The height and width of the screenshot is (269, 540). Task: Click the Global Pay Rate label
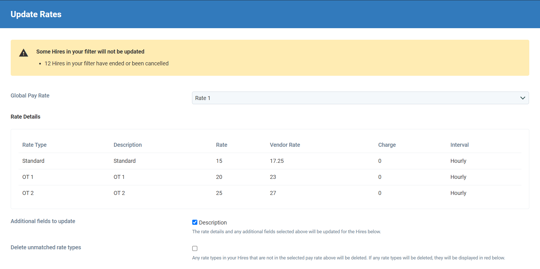click(30, 95)
